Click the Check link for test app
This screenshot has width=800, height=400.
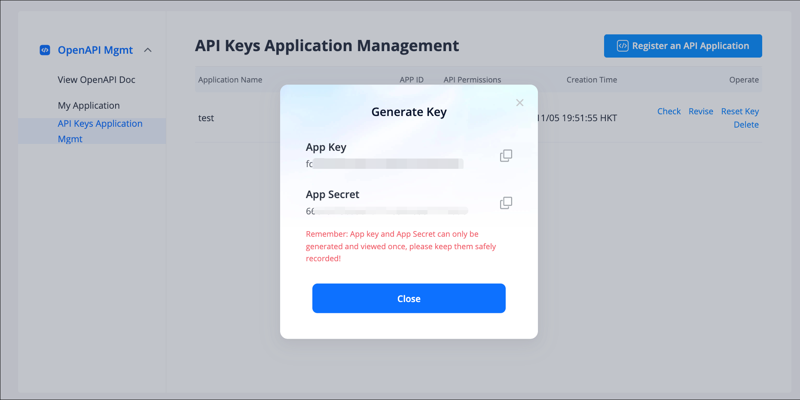point(669,111)
